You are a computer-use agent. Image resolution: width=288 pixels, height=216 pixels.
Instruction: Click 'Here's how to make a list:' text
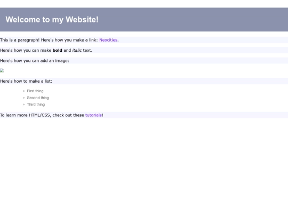(x=26, y=81)
